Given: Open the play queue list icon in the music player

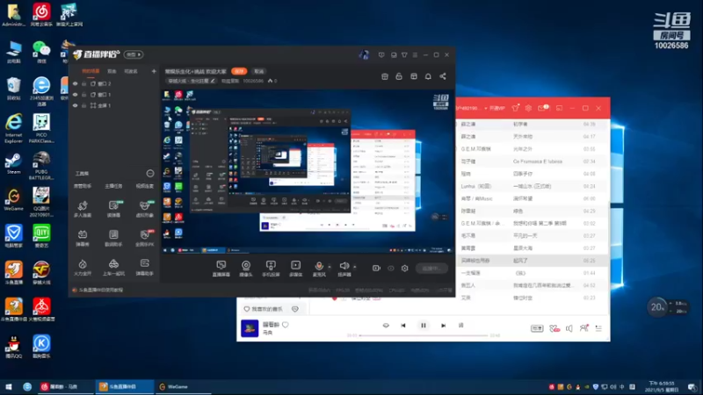Looking at the screenshot, I should tap(598, 328).
